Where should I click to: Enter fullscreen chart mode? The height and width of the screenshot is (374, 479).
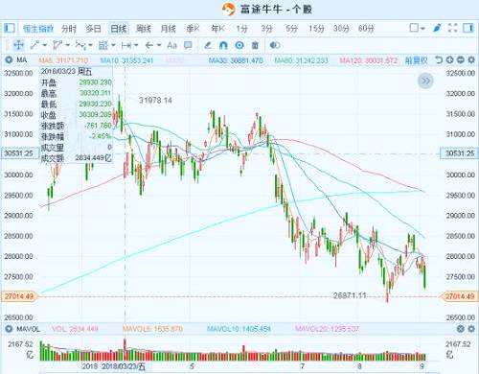[x=453, y=28]
